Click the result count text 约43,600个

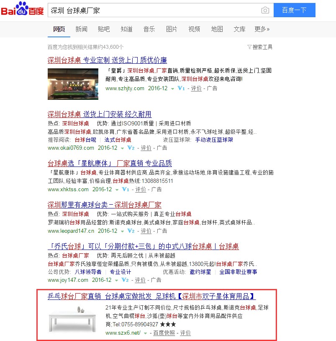pos(110,47)
